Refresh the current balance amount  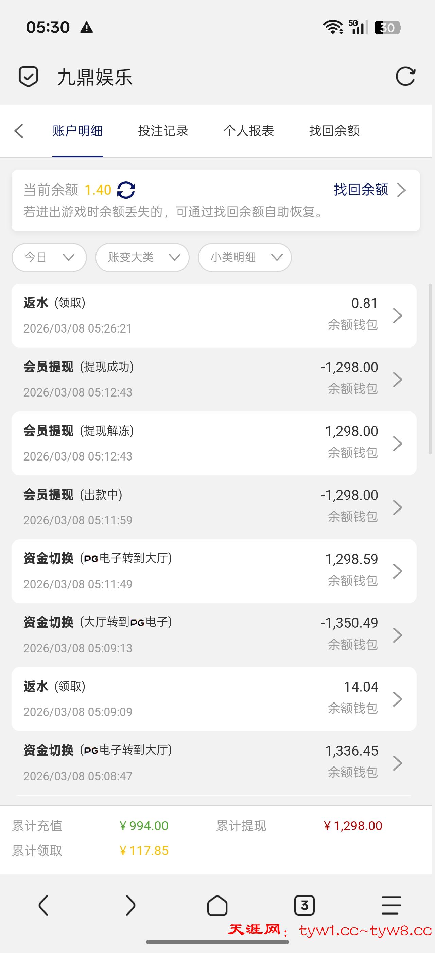pos(126,190)
